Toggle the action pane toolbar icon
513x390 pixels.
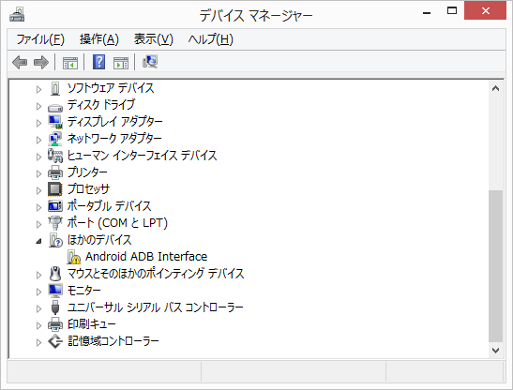click(121, 63)
